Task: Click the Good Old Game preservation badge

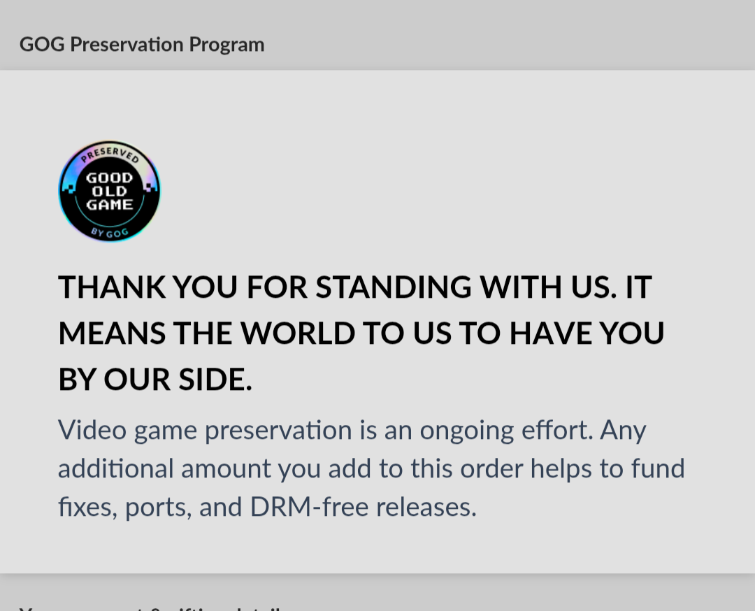Action: coord(109,191)
